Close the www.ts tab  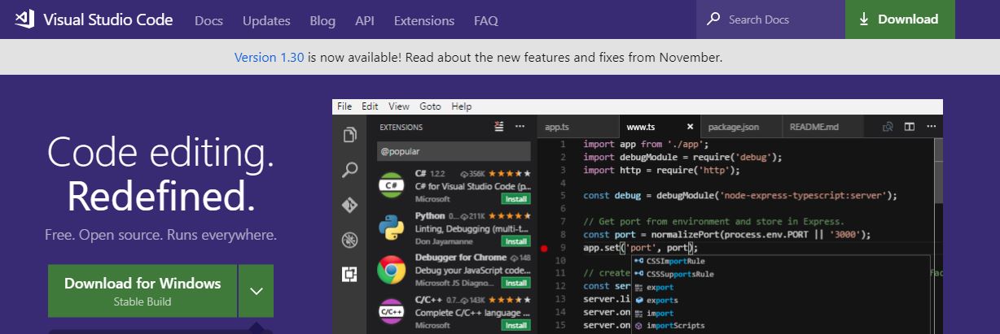(691, 127)
